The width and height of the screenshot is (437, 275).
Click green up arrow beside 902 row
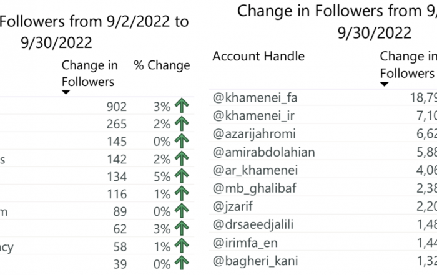point(182,105)
